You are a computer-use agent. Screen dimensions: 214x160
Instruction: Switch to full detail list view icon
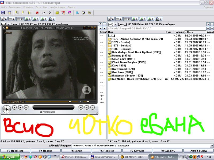coord(23,13)
